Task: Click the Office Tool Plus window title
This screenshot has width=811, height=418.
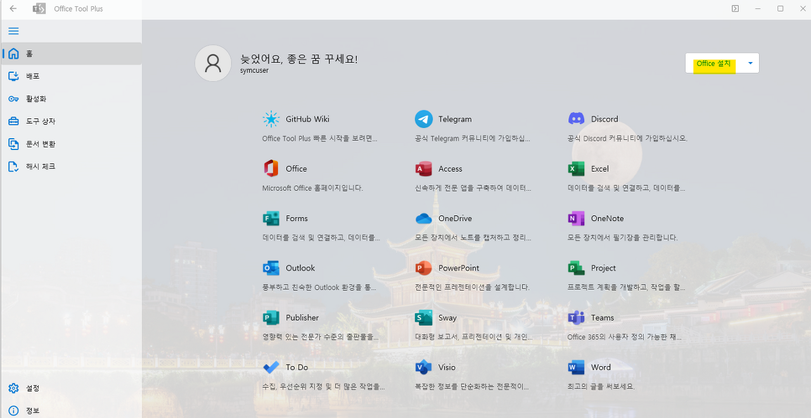Action: [x=79, y=9]
